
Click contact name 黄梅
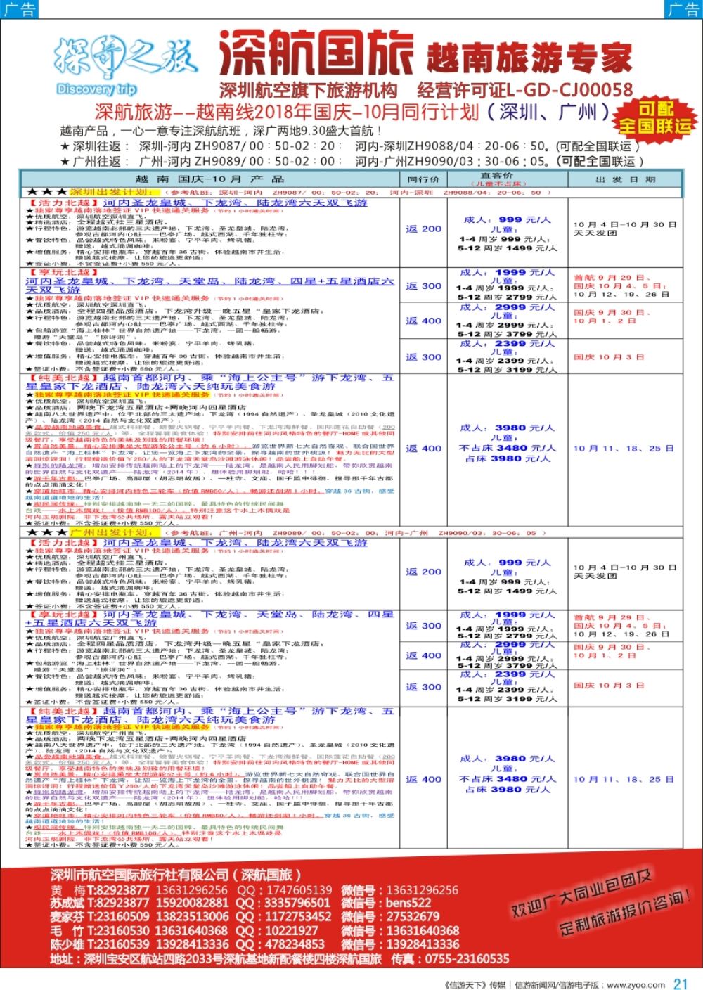tap(67, 889)
